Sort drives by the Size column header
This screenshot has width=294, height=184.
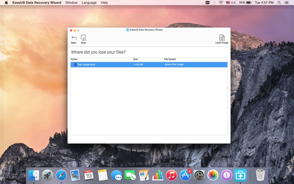(x=148, y=59)
